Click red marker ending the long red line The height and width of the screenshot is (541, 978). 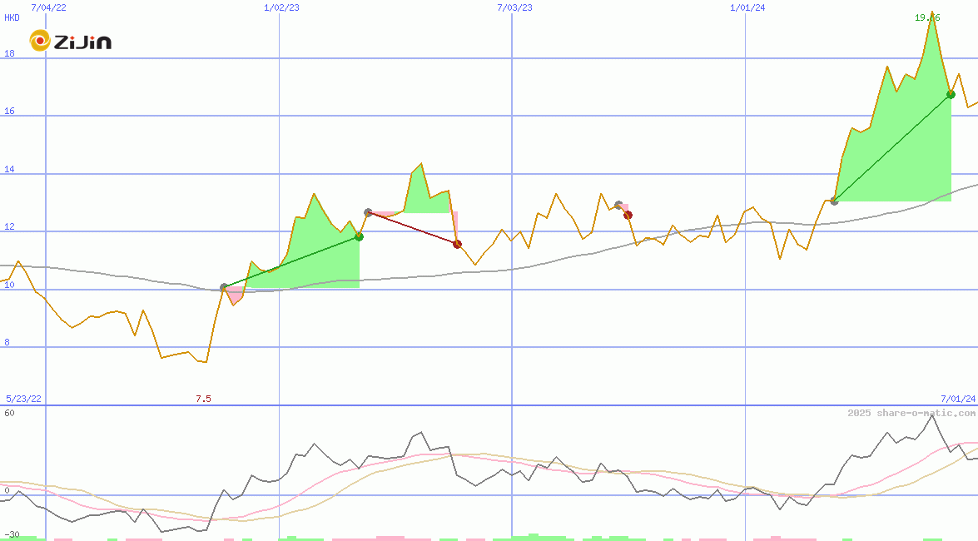457,244
